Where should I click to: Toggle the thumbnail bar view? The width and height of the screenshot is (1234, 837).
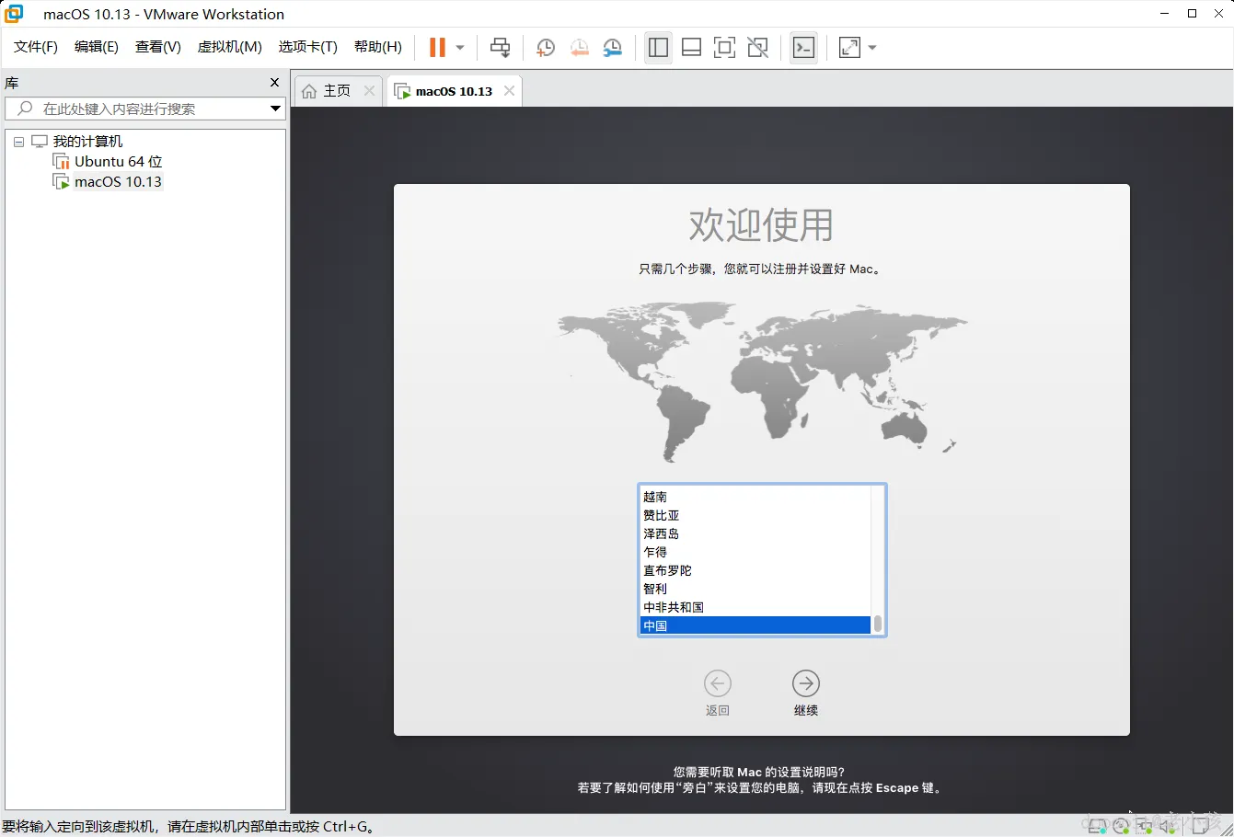point(691,48)
